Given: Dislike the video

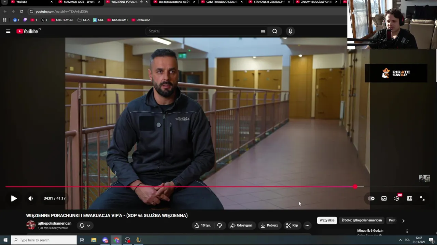Looking at the screenshot, I should 220,225.
